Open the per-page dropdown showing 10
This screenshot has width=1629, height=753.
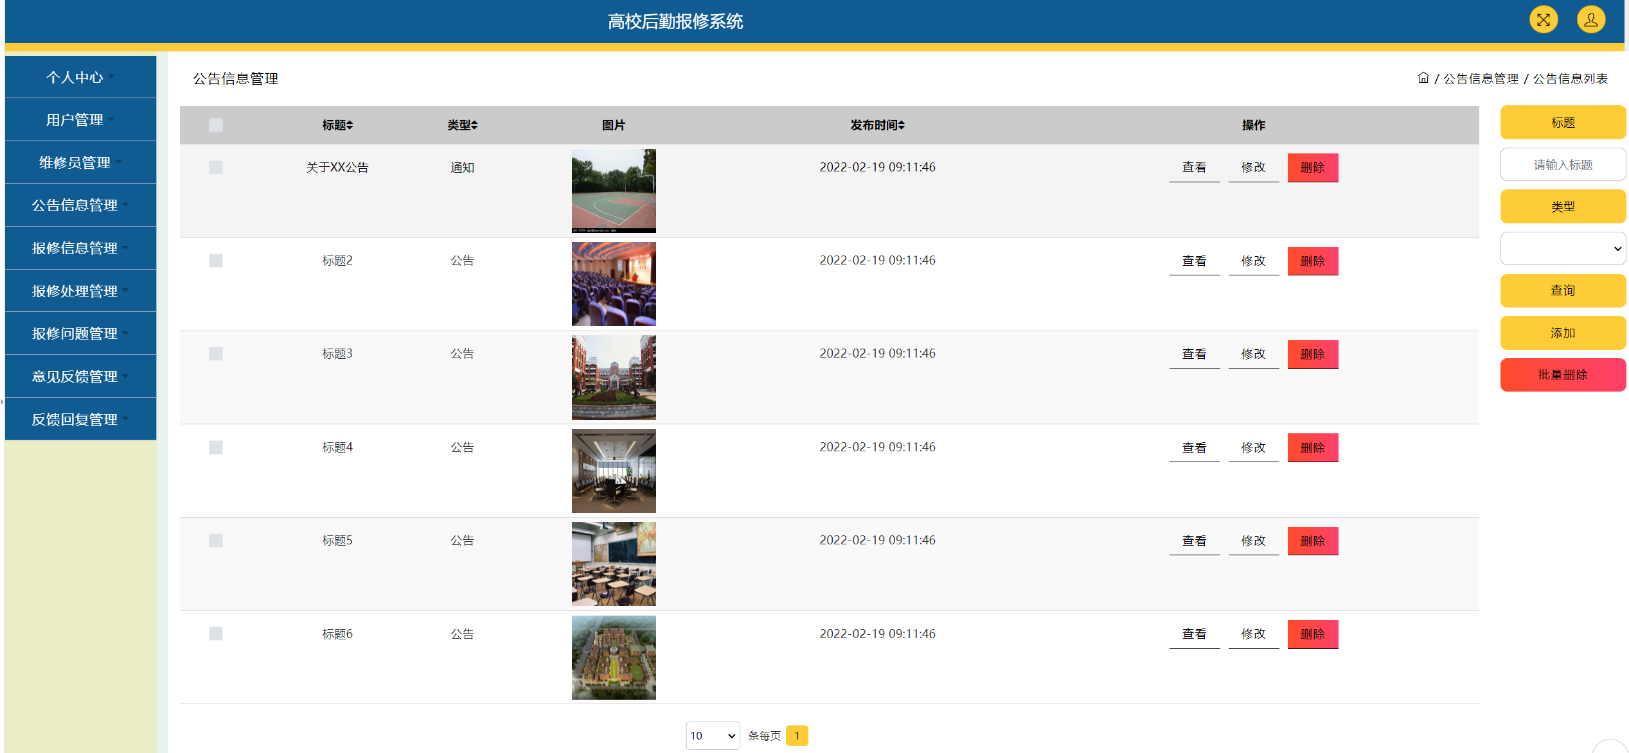(712, 736)
